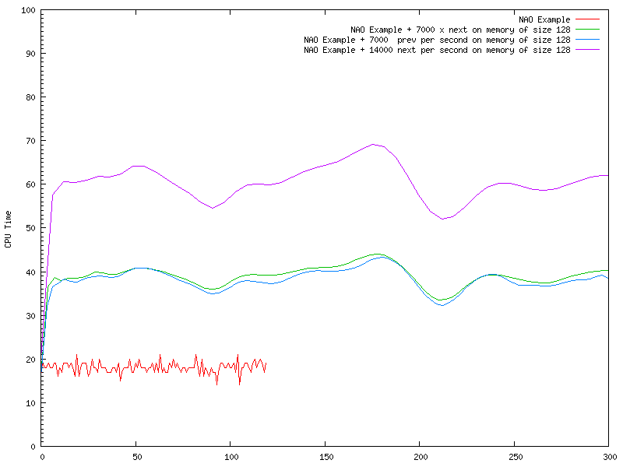Click the y-axis tick label 70

click(31, 141)
